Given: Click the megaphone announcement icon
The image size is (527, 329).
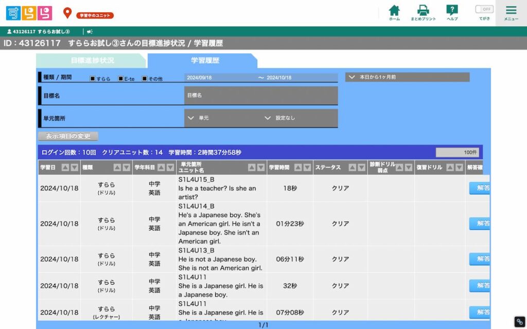Looking at the screenshot, I should (x=90, y=31).
